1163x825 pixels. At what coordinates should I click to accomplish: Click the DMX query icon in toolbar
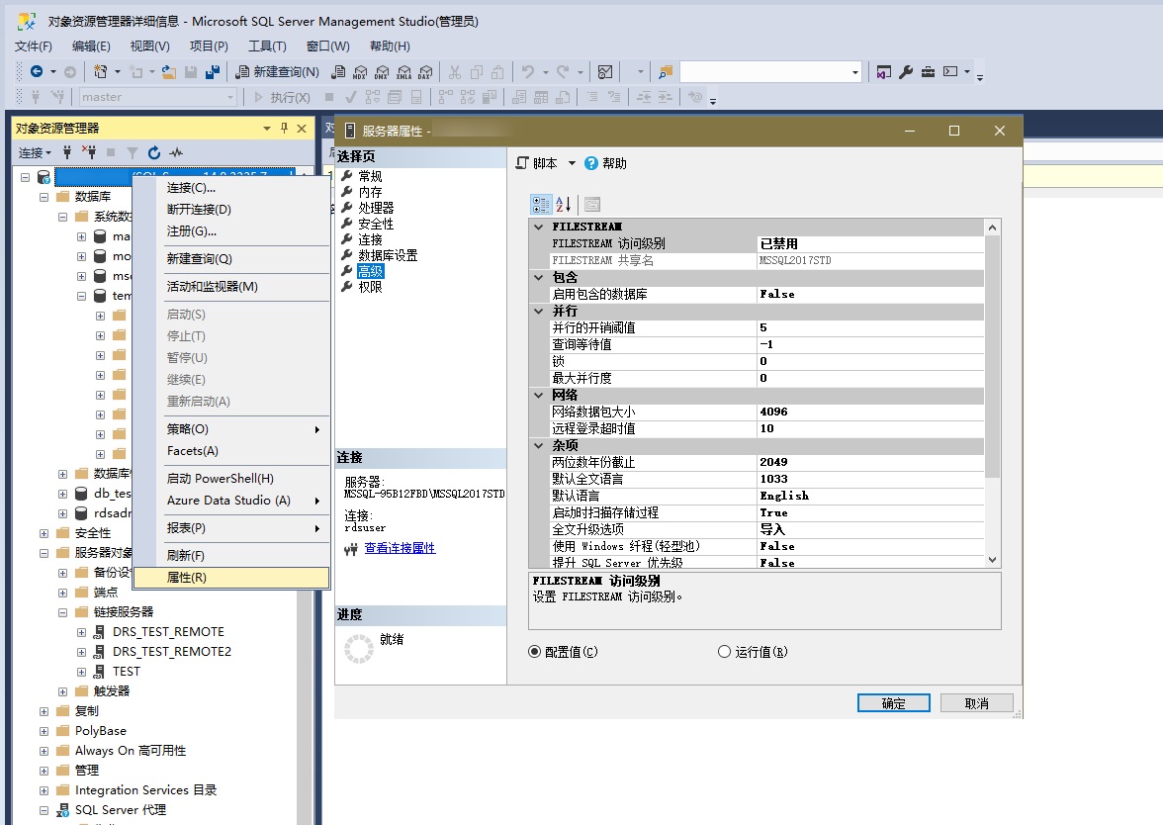[x=382, y=72]
